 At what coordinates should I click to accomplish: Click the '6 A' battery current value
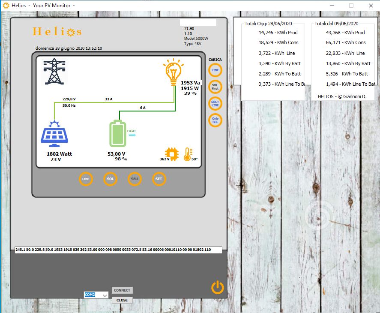click(x=143, y=108)
